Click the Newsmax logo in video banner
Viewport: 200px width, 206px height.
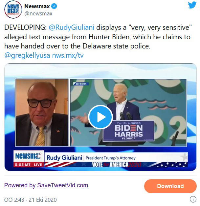tap(29, 156)
